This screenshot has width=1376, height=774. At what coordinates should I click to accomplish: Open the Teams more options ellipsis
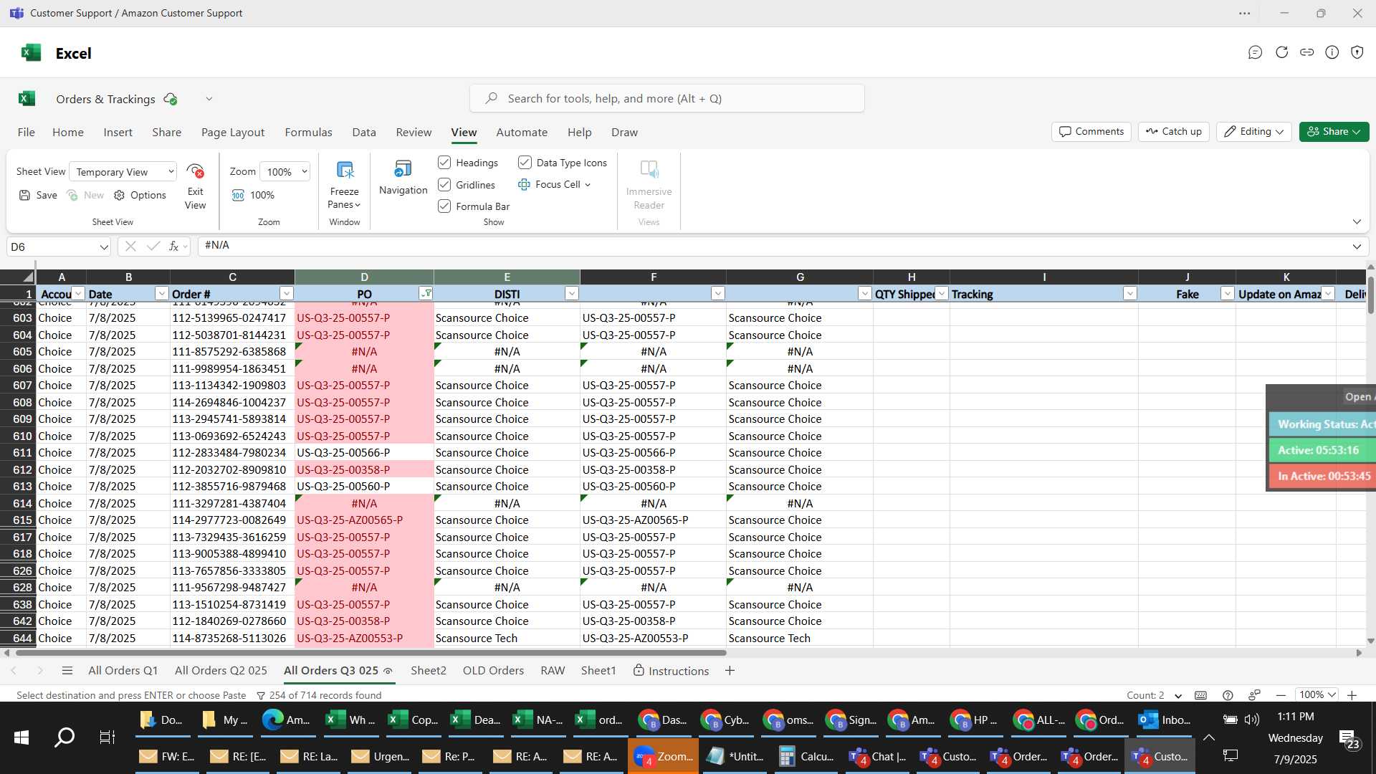(x=1244, y=13)
